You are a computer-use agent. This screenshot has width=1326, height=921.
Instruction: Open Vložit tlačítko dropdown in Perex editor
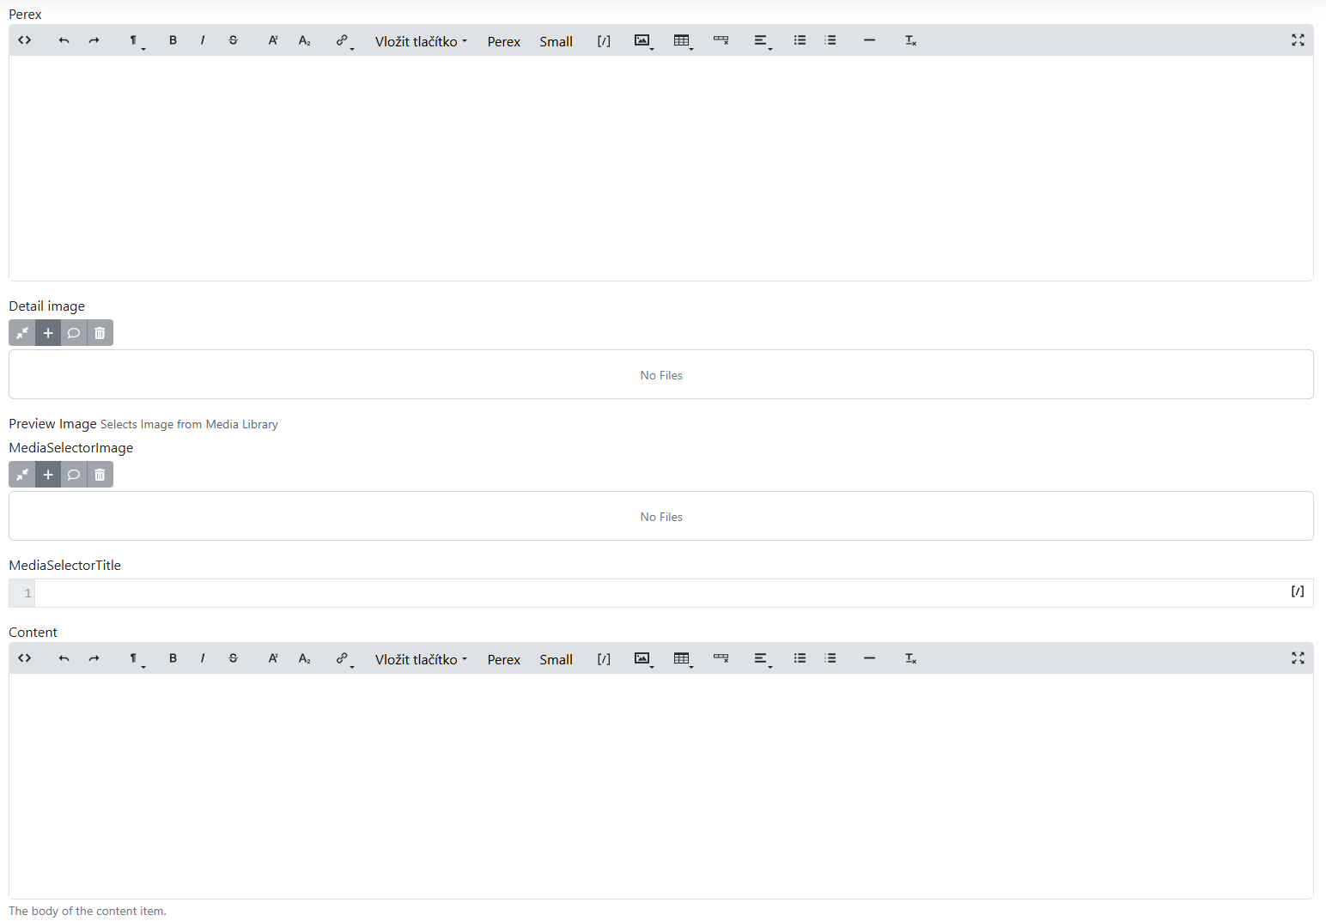click(421, 41)
